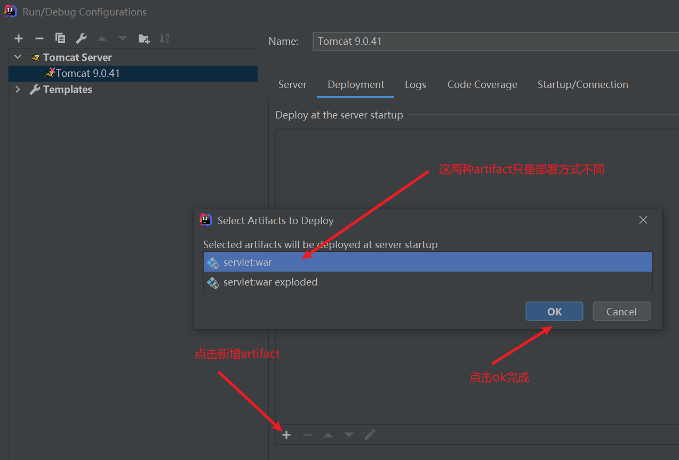This screenshot has width=679, height=460.
Task: Click the Name input field
Action: click(496, 41)
